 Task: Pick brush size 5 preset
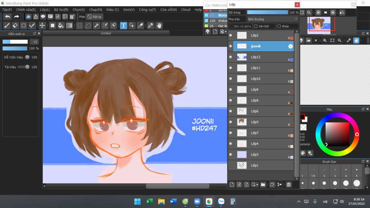tap(357, 172)
